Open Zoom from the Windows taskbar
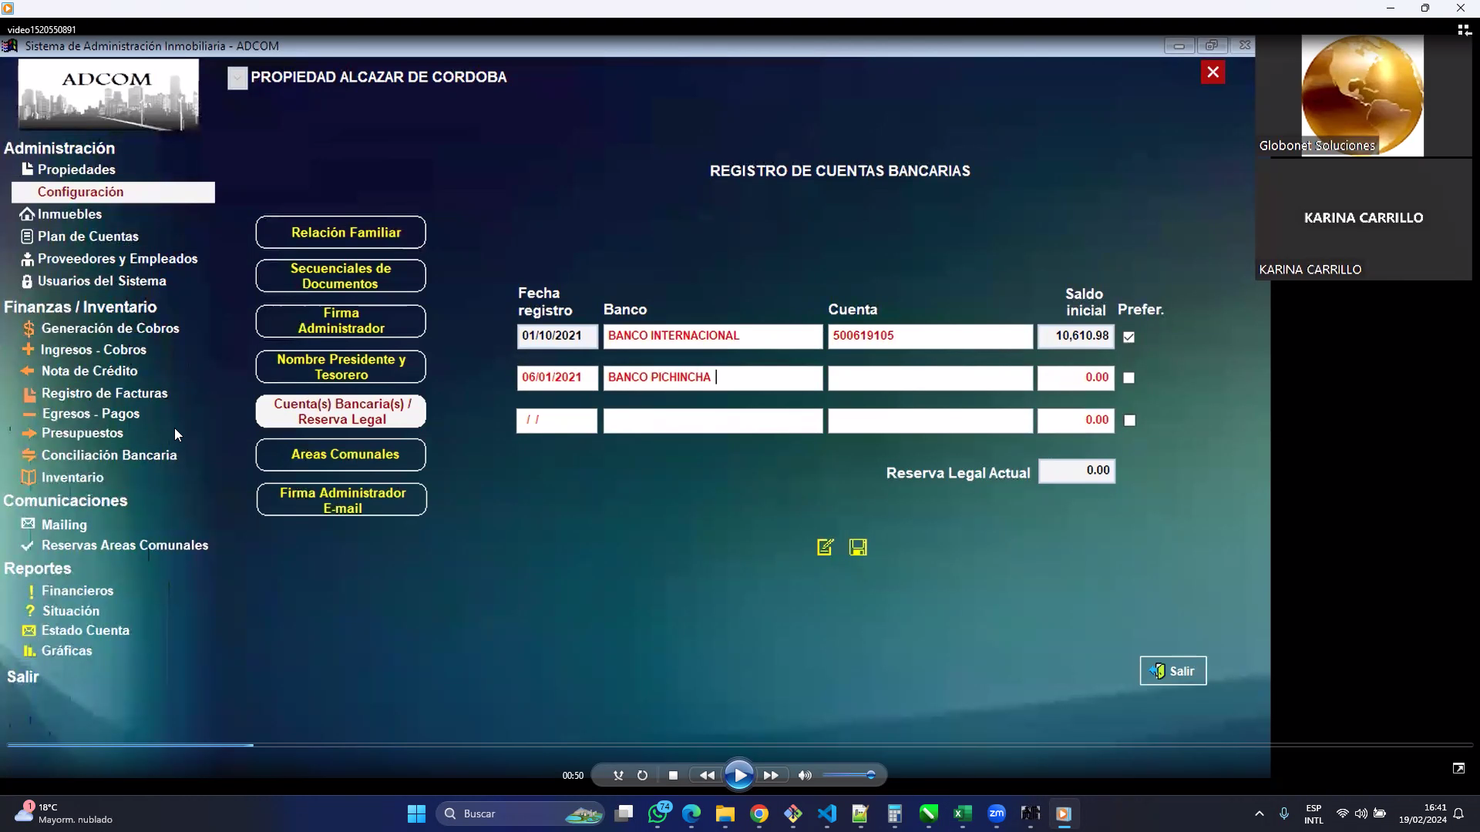The width and height of the screenshot is (1480, 832). click(x=996, y=814)
